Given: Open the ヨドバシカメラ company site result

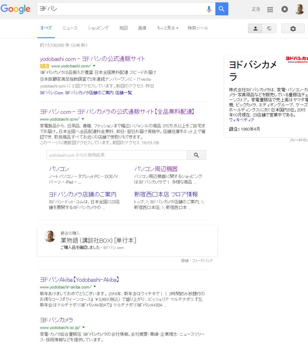Looking at the screenshot, I should 56,320.
